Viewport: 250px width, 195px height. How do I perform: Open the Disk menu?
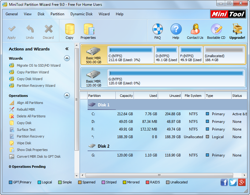(x=41, y=14)
